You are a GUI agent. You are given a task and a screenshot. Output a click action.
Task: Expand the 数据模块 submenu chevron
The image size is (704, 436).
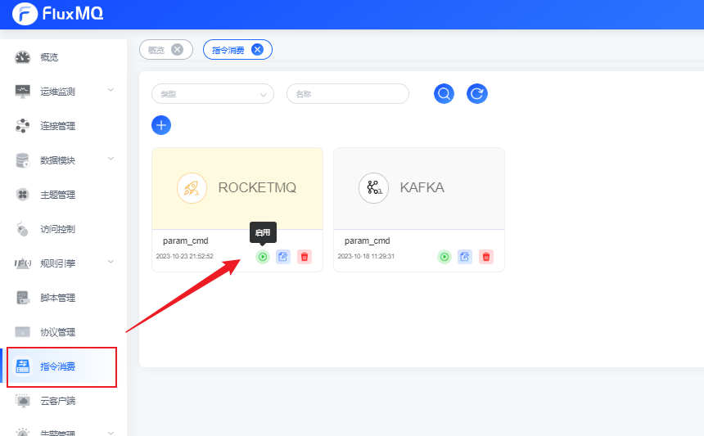coord(111,159)
